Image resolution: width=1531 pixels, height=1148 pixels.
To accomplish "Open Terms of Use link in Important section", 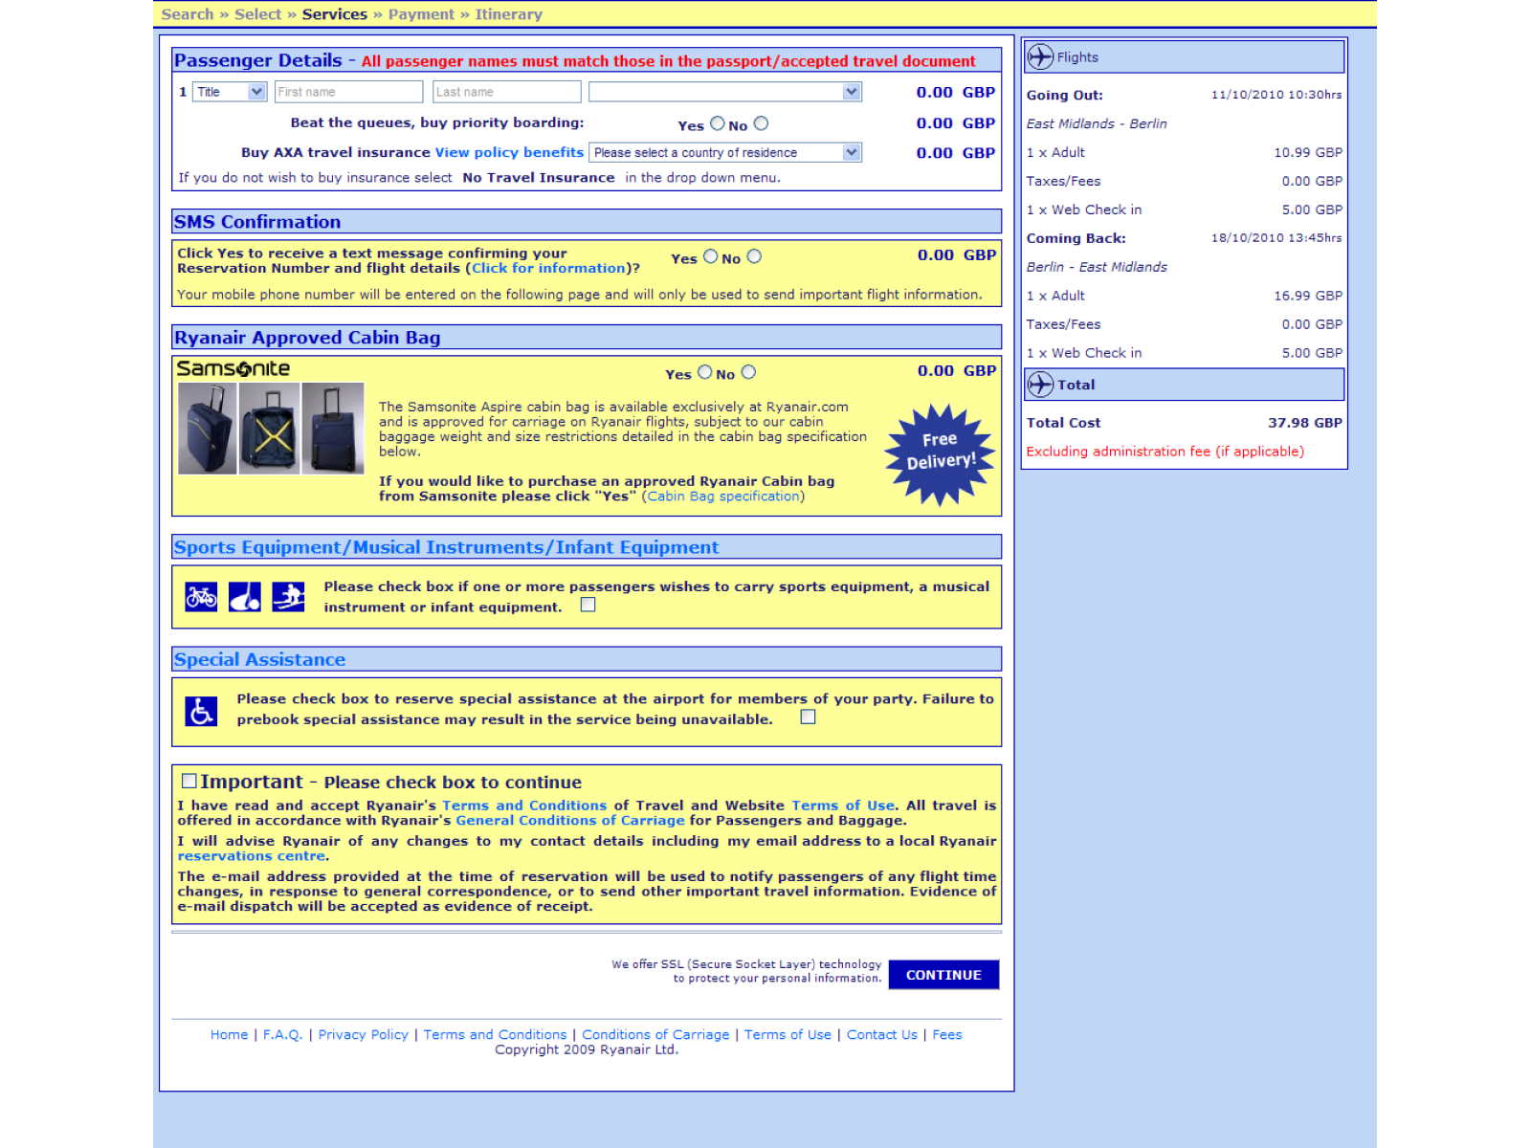I will [843, 806].
